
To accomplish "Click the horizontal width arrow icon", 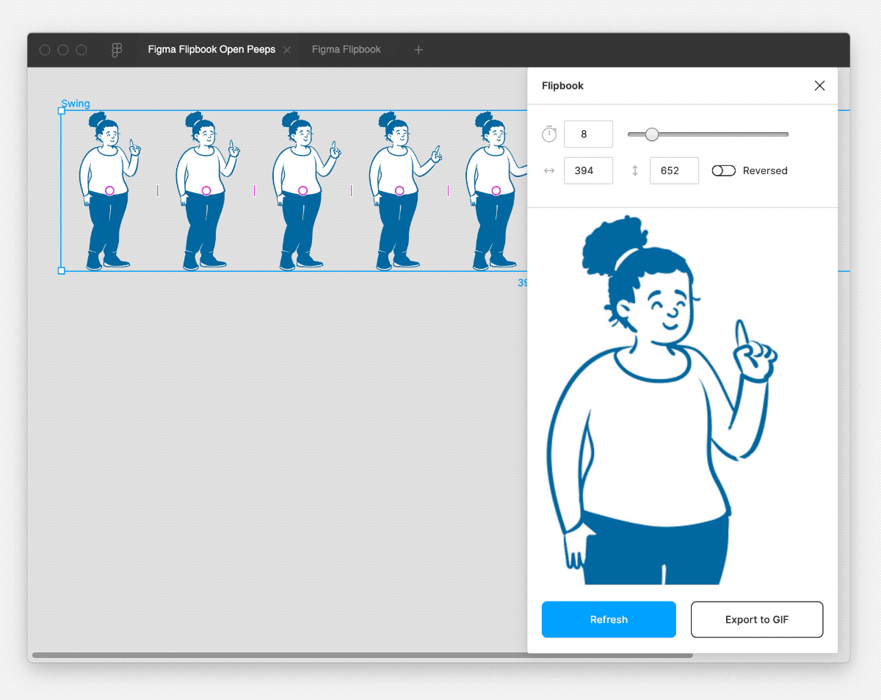I will (x=548, y=170).
